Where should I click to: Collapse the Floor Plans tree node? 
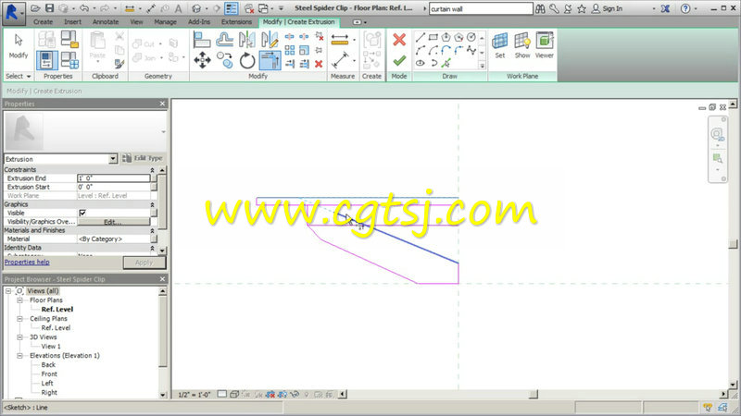(x=19, y=300)
